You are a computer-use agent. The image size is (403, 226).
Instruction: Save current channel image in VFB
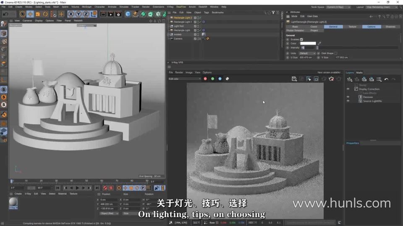[294, 79]
